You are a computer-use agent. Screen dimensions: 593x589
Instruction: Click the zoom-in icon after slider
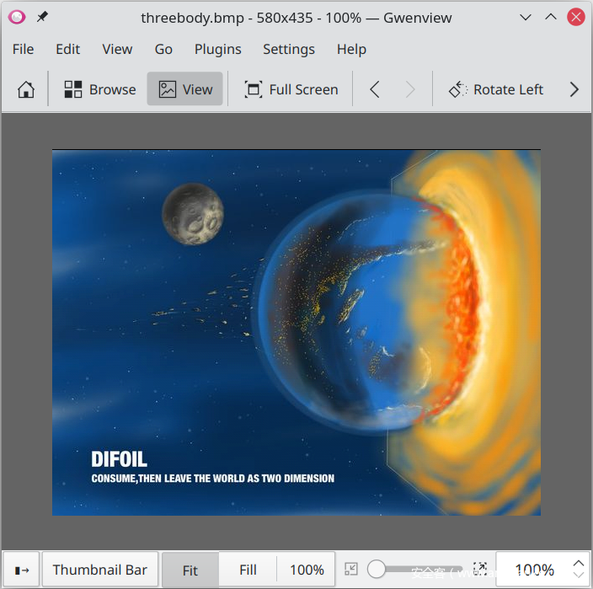pyautogui.click(x=480, y=570)
